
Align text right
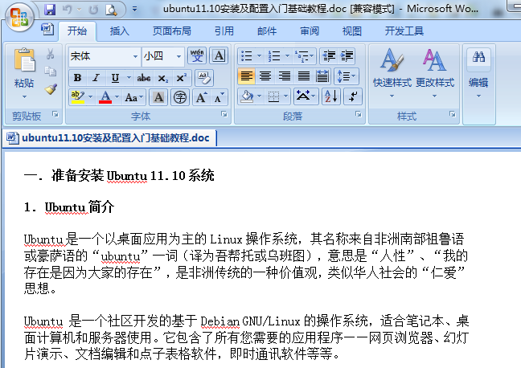tap(285, 76)
